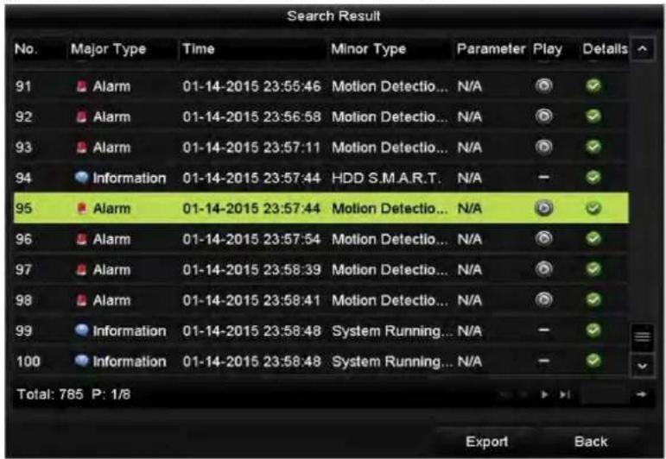
Task: Click the blue information icon in row 100
Action: click(81, 361)
